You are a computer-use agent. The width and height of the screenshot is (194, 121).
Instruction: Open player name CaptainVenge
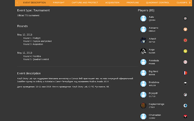156,104
